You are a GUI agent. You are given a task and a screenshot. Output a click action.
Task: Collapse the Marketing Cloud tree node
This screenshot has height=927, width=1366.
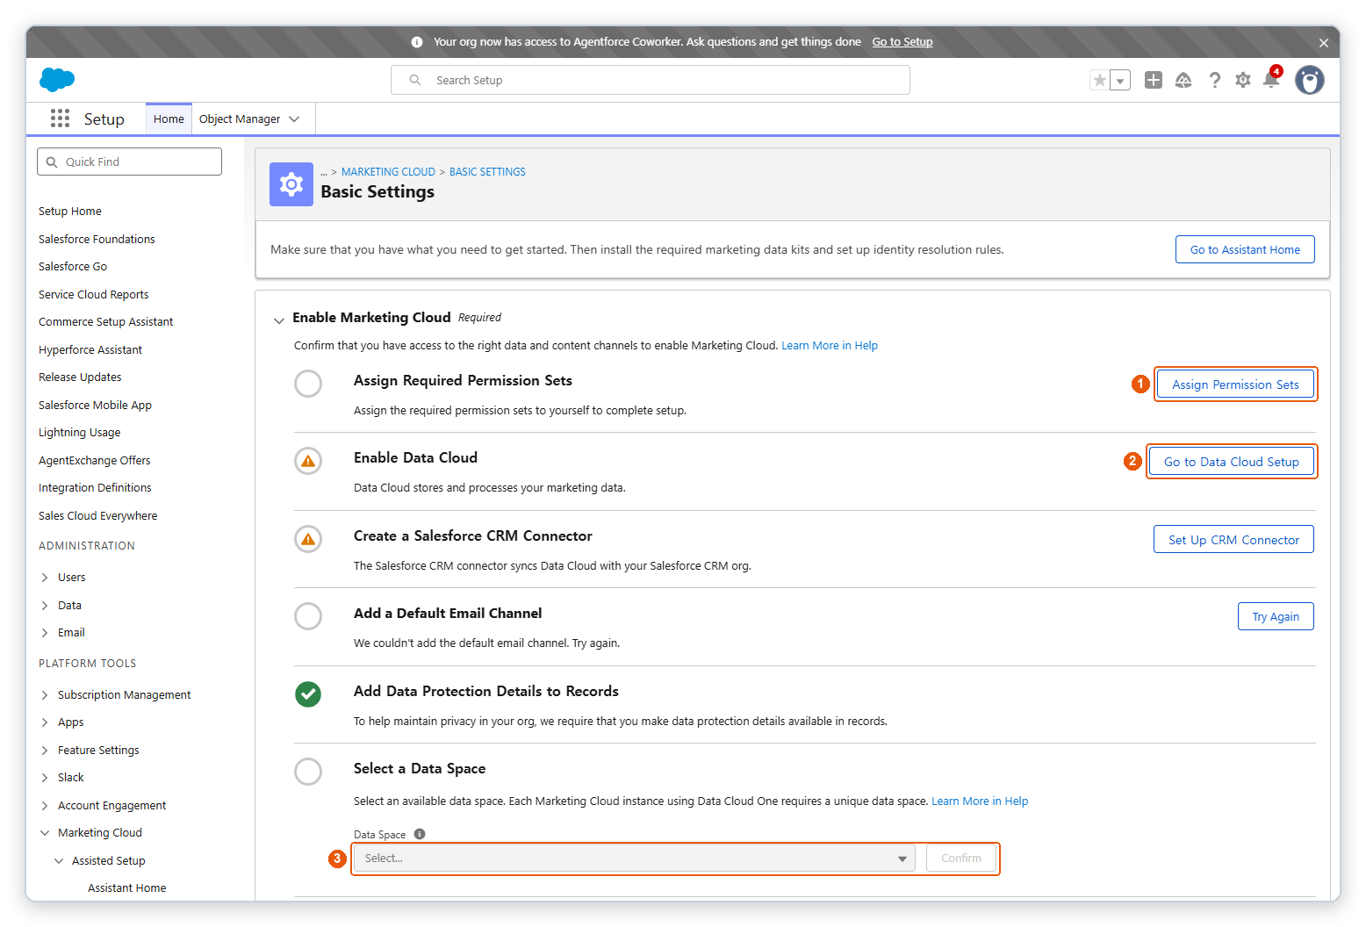pyautogui.click(x=45, y=833)
